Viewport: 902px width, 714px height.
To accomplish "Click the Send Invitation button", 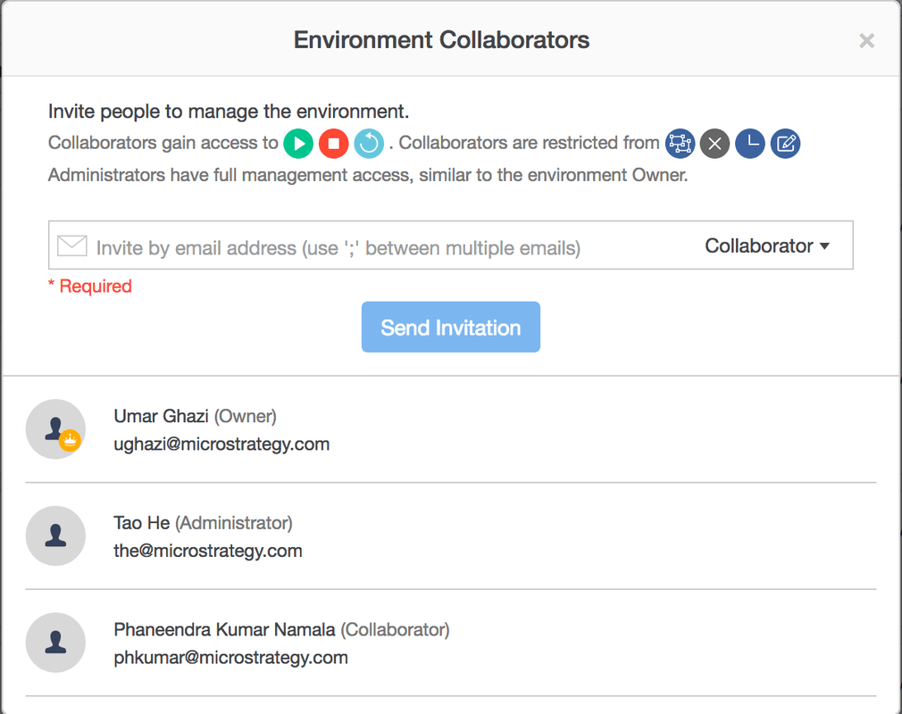I will (x=451, y=328).
